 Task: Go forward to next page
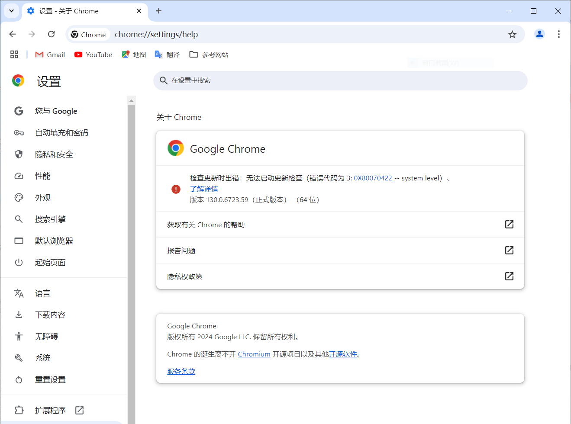[32, 34]
